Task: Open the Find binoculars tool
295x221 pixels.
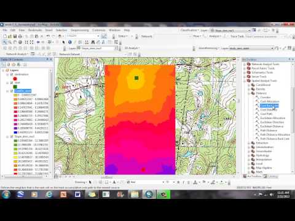Action: pos(93,42)
